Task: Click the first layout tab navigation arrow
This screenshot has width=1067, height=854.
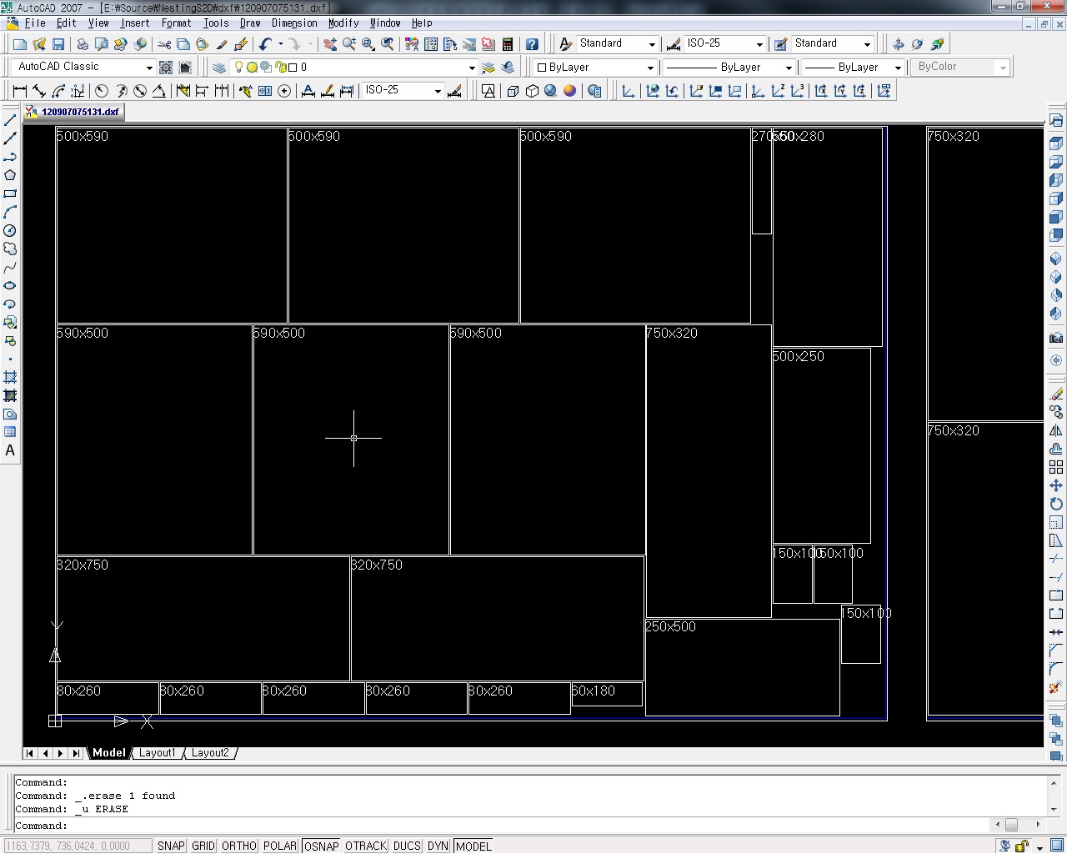Action: coord(31,753)
